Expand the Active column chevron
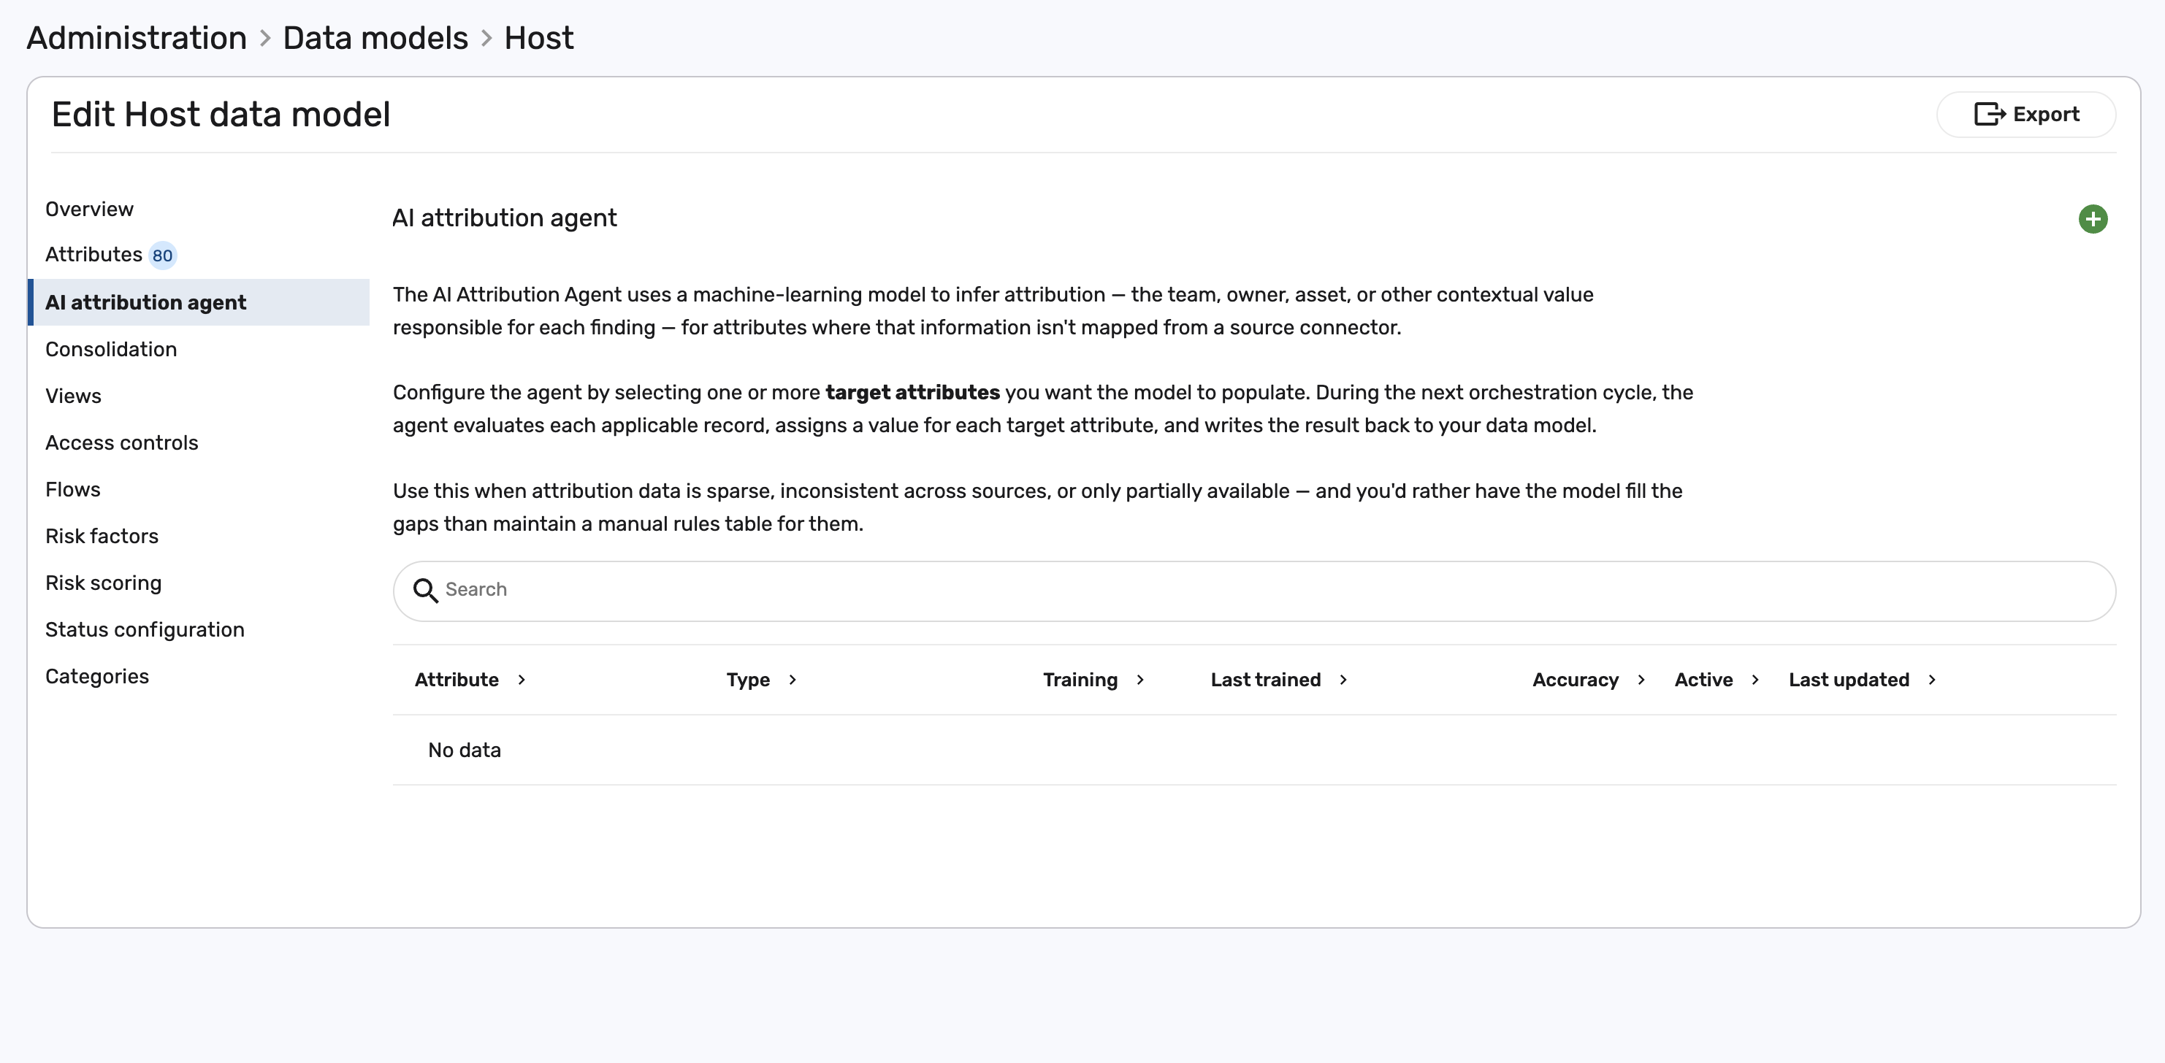2165x1063 pixels. click(x=1754, y=680)
